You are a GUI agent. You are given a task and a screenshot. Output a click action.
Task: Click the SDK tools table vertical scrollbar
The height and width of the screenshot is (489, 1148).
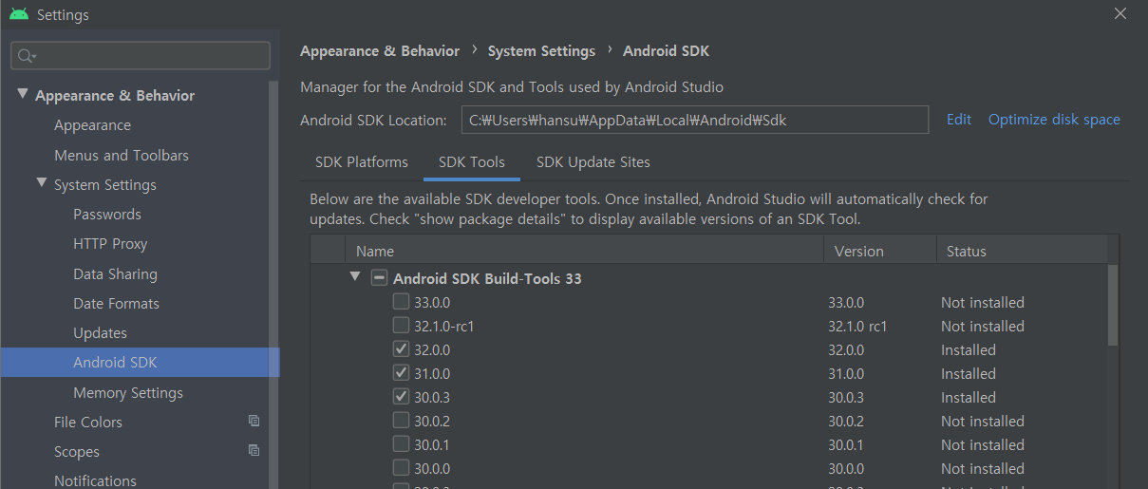(1113, 305)
